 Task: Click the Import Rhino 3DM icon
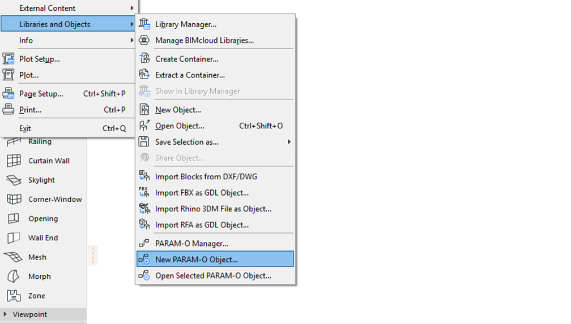144,208
